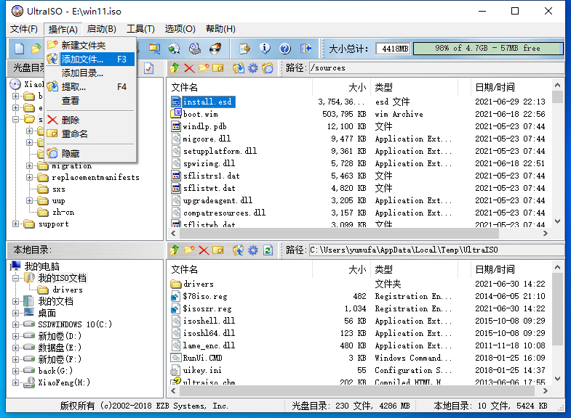Click the ISO /sources path field
This screenshot has width=571, height=418.
[x=436, y=68]
